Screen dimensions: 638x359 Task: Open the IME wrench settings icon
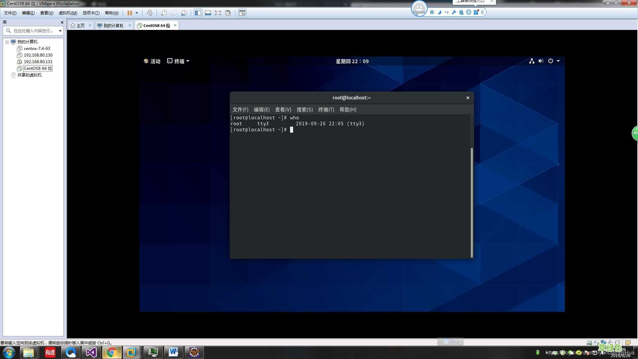[x=454, y=12]
